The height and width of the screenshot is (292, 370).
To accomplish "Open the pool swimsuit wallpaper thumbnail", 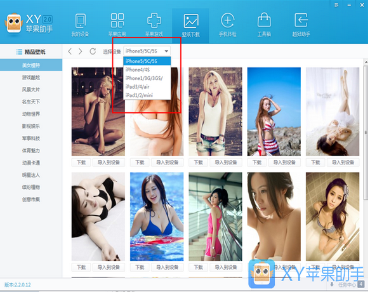I will tap(157, 216).
